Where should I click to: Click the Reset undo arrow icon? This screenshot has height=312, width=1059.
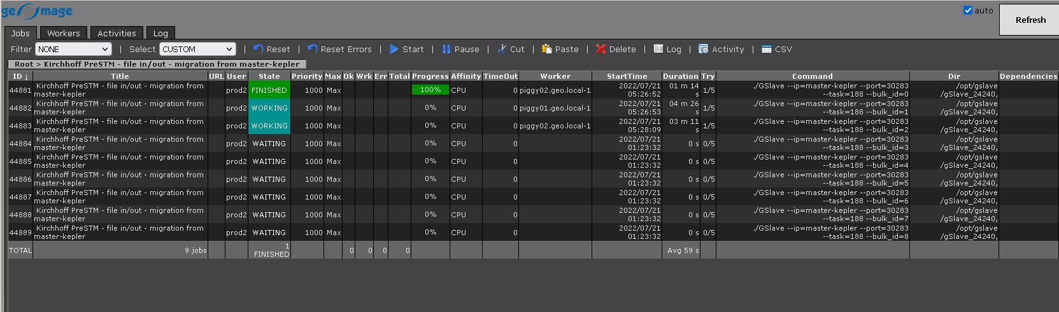[x=258, y=49]
